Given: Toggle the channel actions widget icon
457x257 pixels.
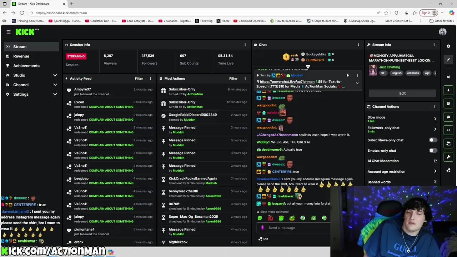Looking at the screenshot, I should [x=448, y=143].
